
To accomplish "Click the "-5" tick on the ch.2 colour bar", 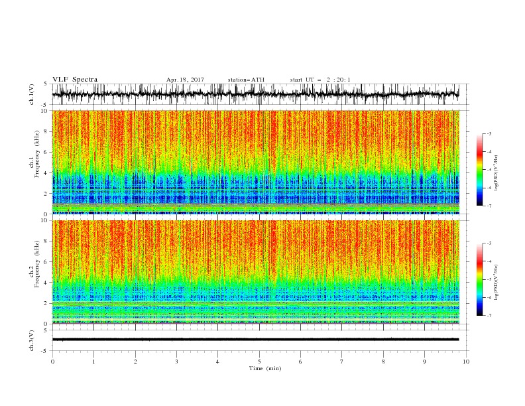I will [x=489, y=279].
